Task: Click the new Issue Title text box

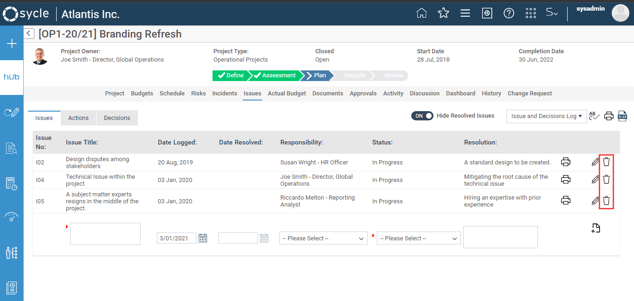Action: point(105,234)
